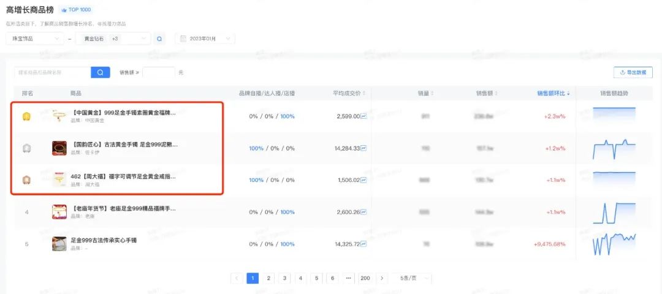
Task: Click the pagination ellipsis button
Action: click(x=348, y=278)
